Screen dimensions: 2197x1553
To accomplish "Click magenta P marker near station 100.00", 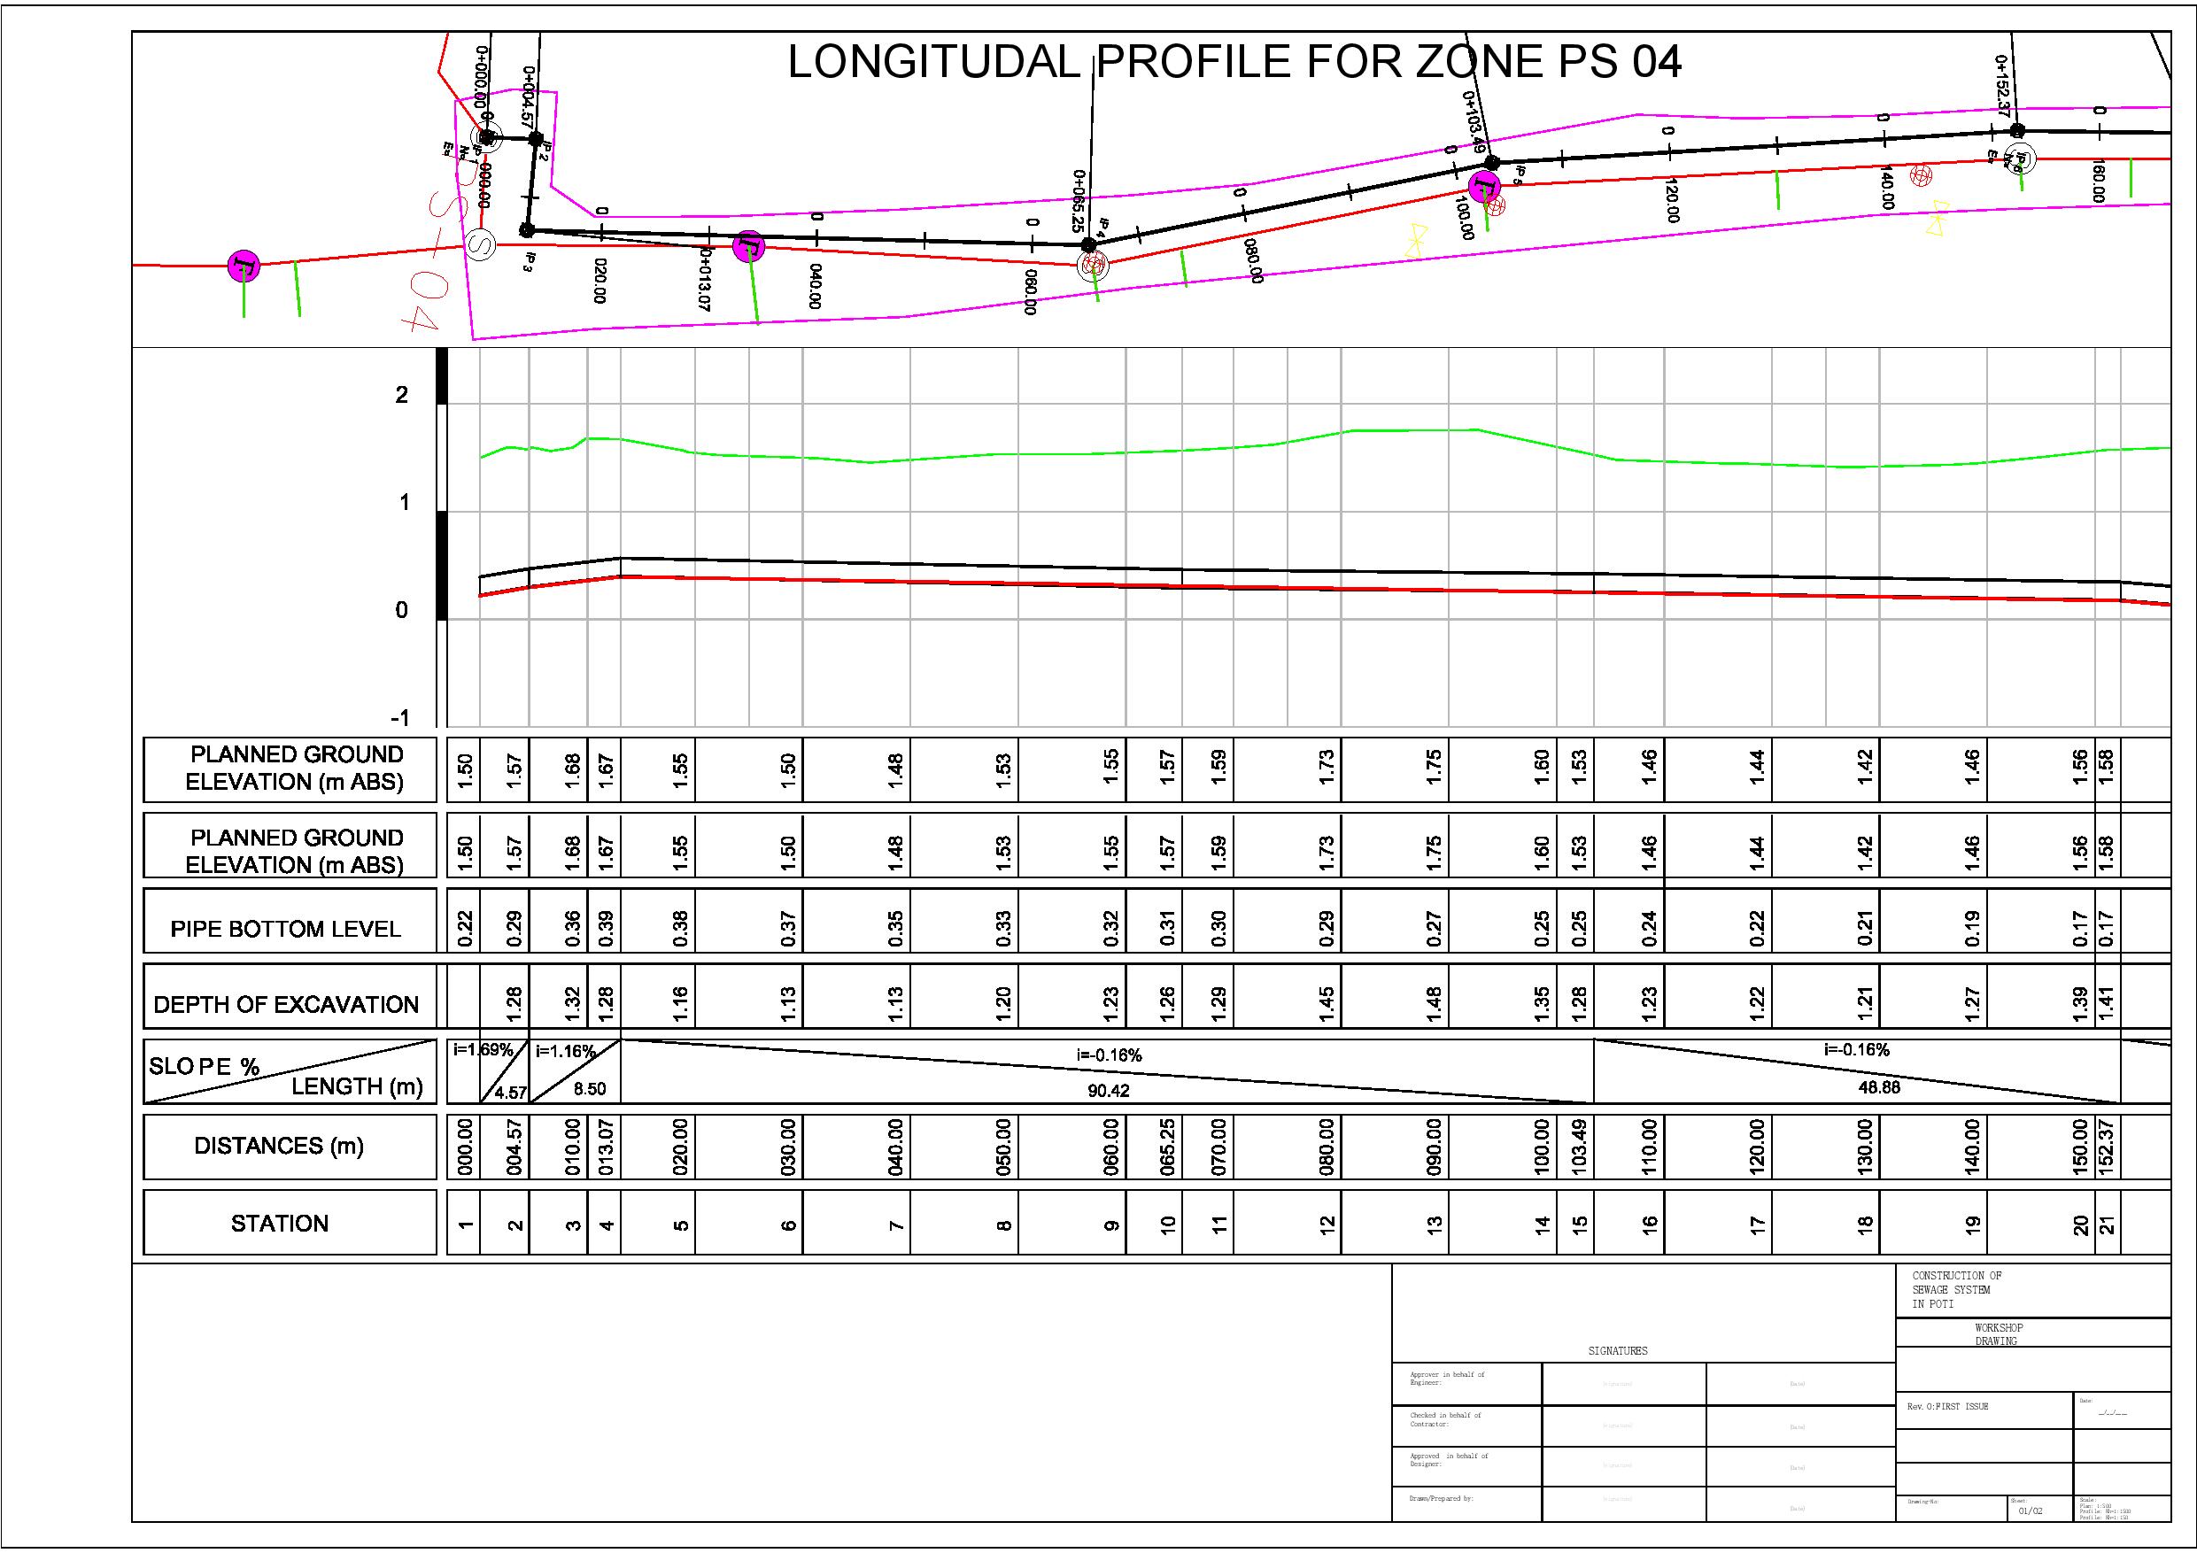I will click(1483, 186).
